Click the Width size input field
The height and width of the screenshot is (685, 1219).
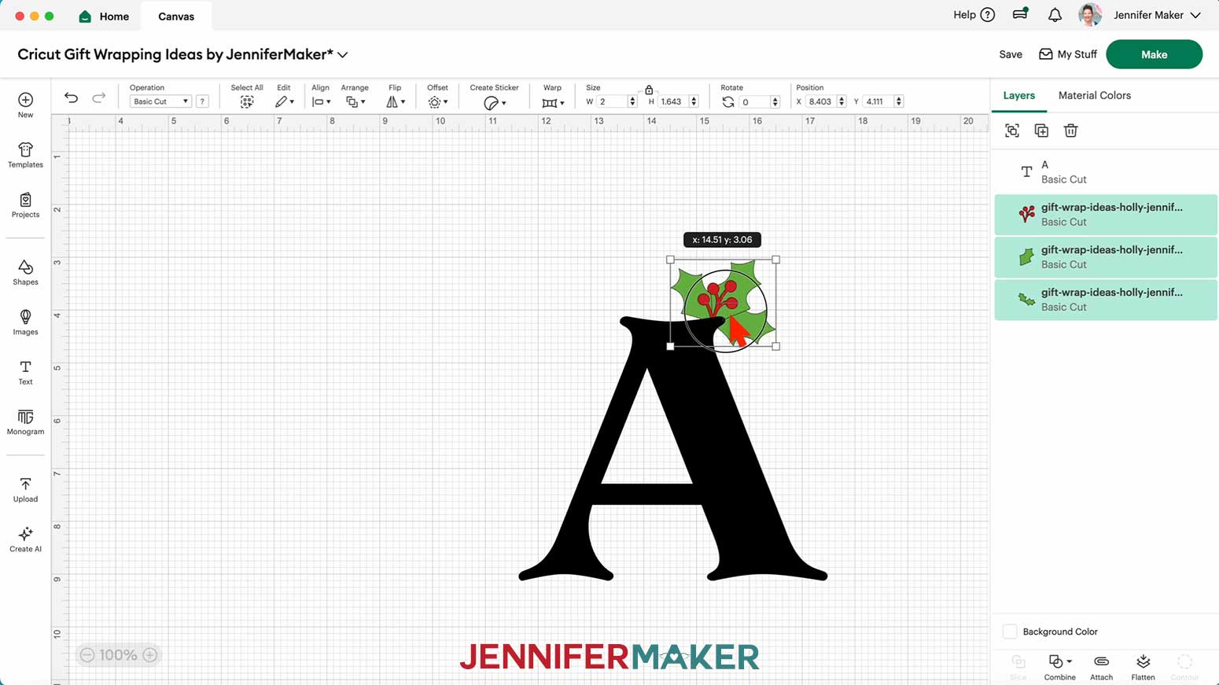coord(612,101)
